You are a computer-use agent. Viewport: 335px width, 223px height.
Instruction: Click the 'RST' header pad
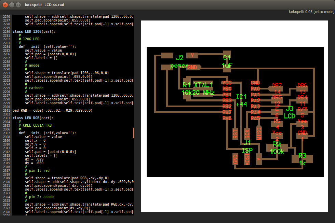[x=235, y=134]
